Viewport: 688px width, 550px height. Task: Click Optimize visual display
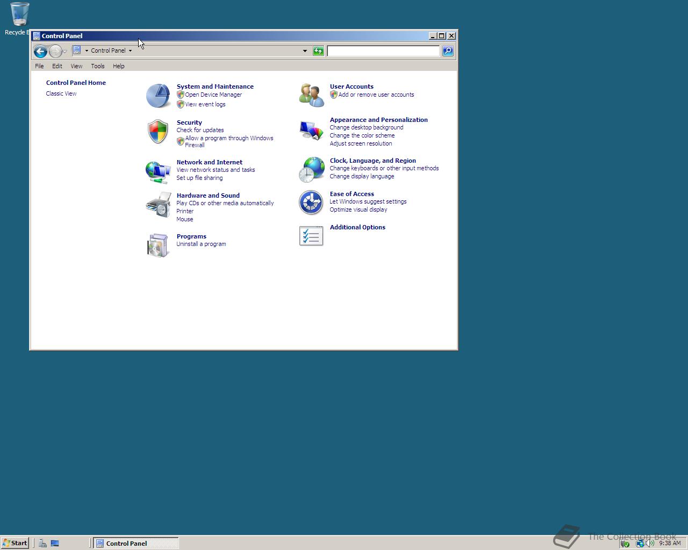click(x=359, y=209)
